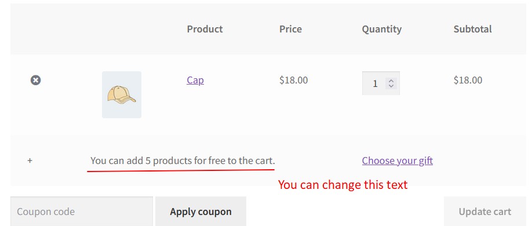Click the plus icon in gift row
Image resolution: width=532 pixels, height=226 pixels.
click(x=30, y=161)
